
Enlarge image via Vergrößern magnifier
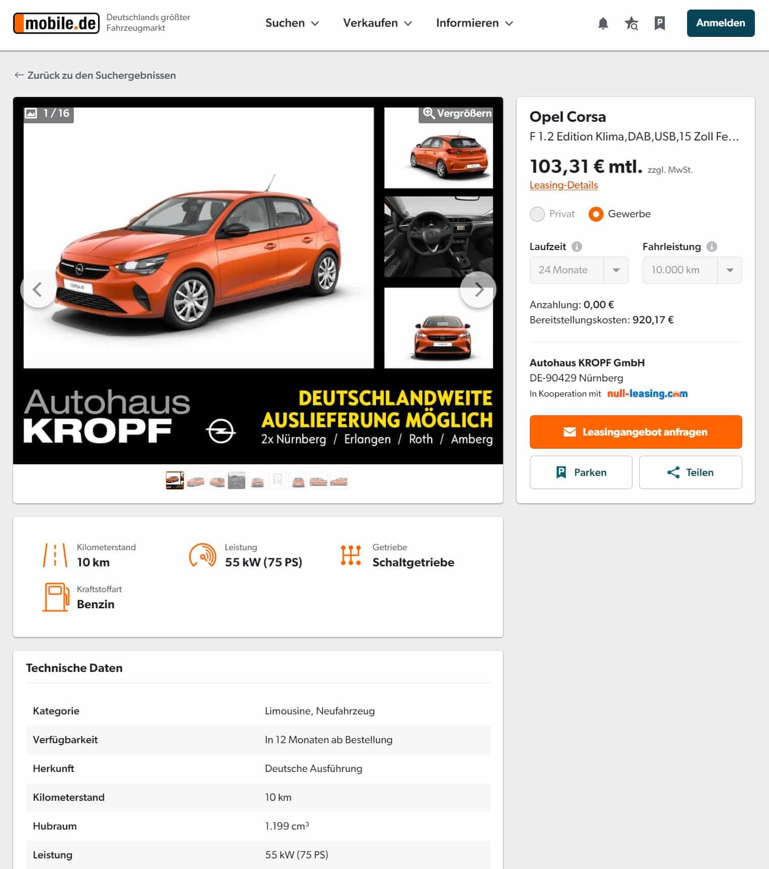(457, 113)
